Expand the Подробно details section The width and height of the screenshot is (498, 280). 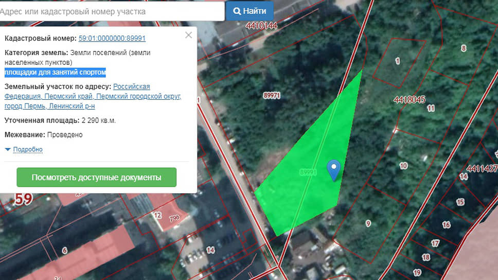(27, 150)
